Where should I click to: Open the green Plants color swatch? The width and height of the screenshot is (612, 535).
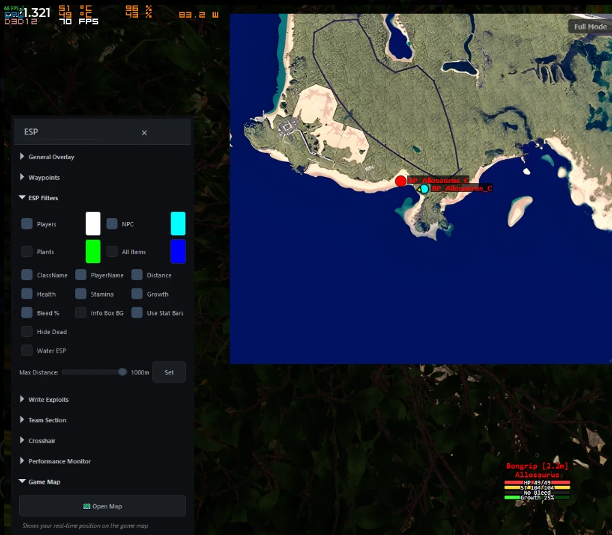click(93, 251)
